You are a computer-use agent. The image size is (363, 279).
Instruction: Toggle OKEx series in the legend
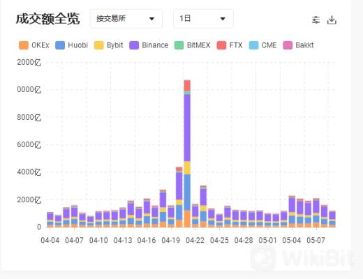(x=34, y=45)
